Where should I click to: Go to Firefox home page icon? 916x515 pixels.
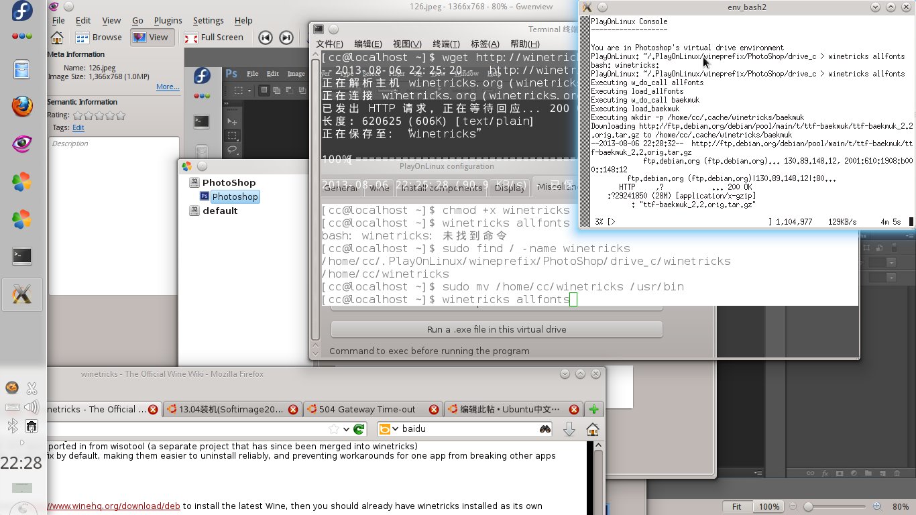[x=593, y=429]
